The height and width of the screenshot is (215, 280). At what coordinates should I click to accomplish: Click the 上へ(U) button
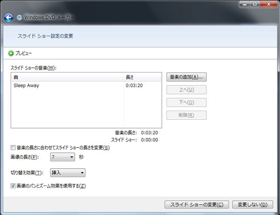point(186,90)
